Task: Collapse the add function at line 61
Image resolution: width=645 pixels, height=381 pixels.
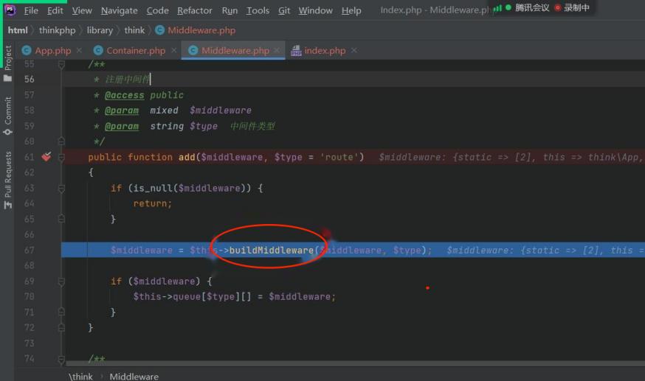Action: 61,157
